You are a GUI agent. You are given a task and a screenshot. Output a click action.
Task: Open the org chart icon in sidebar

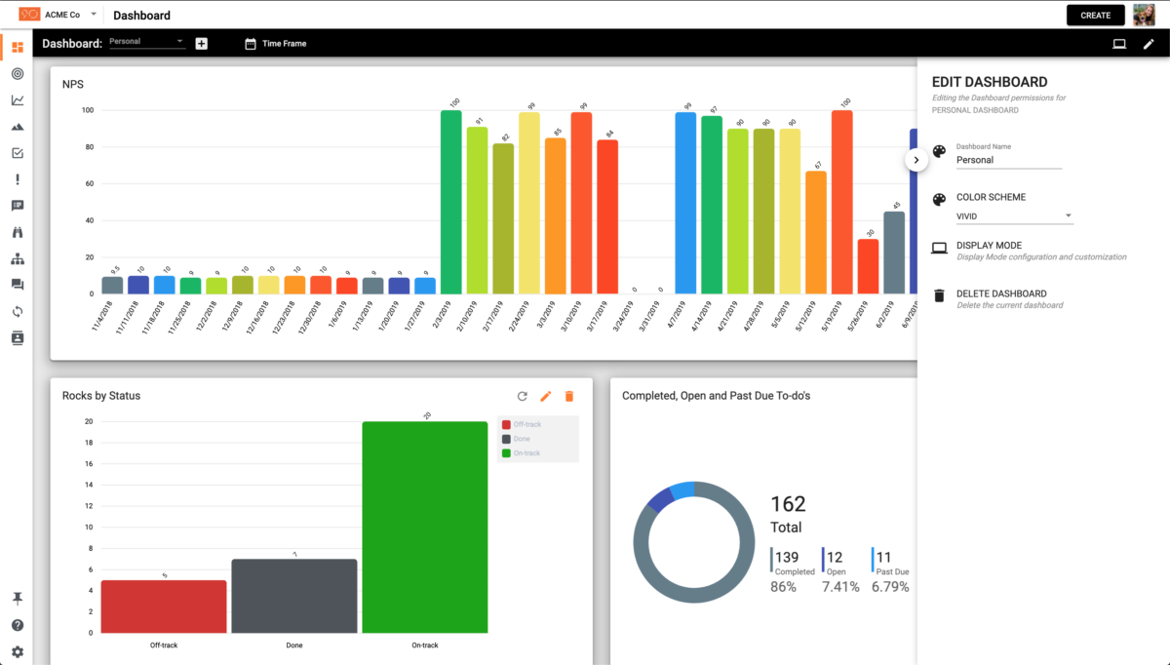click(18, 258)
